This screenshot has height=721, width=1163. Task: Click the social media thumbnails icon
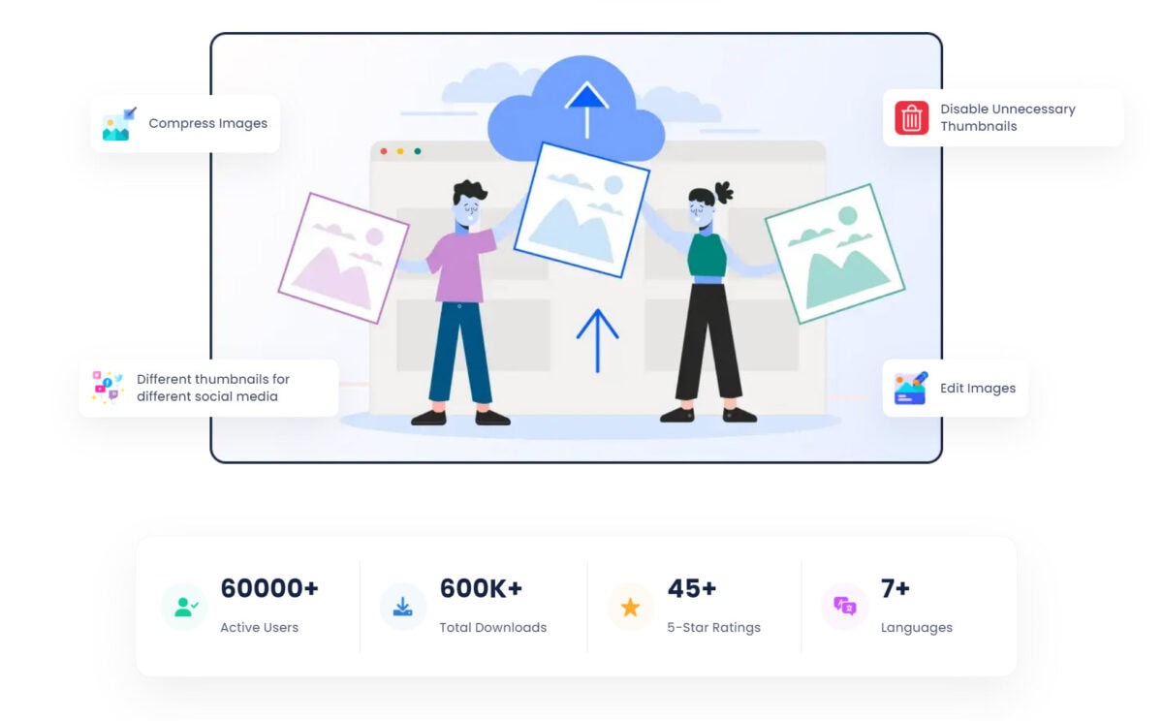pos(108,388)
